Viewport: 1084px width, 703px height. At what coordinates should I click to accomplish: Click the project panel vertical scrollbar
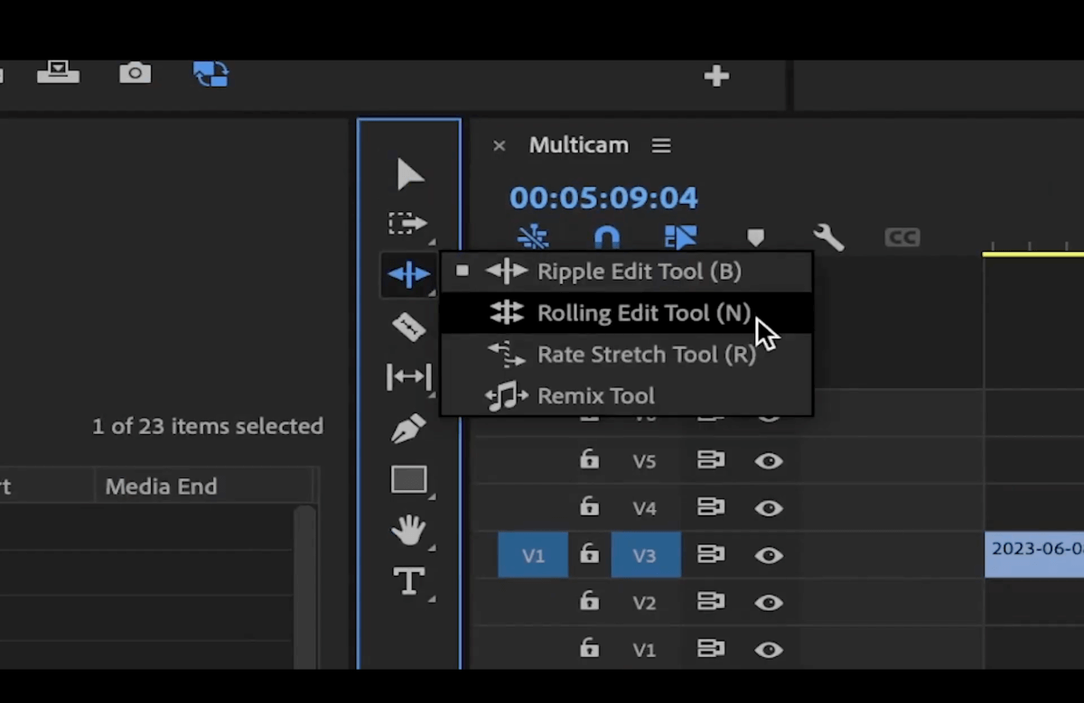point(305,587)
